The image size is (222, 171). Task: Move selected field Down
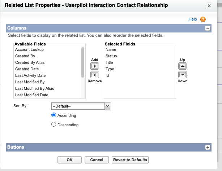(x=183, y=75)
